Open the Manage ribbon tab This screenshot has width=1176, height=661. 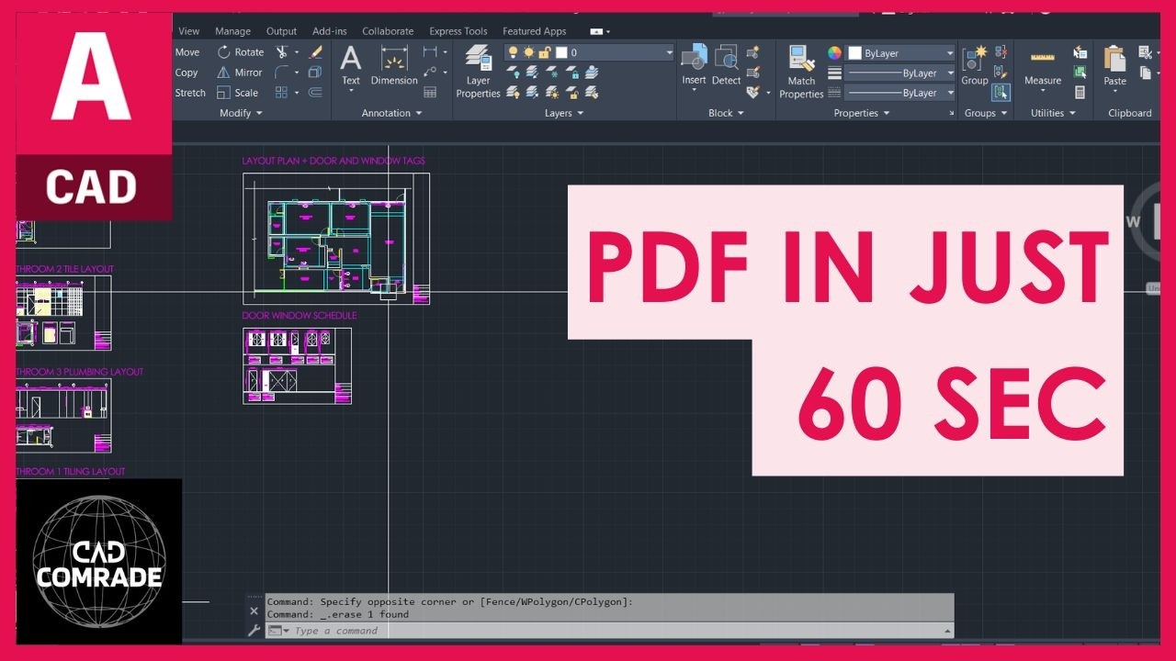click(232, 31)
